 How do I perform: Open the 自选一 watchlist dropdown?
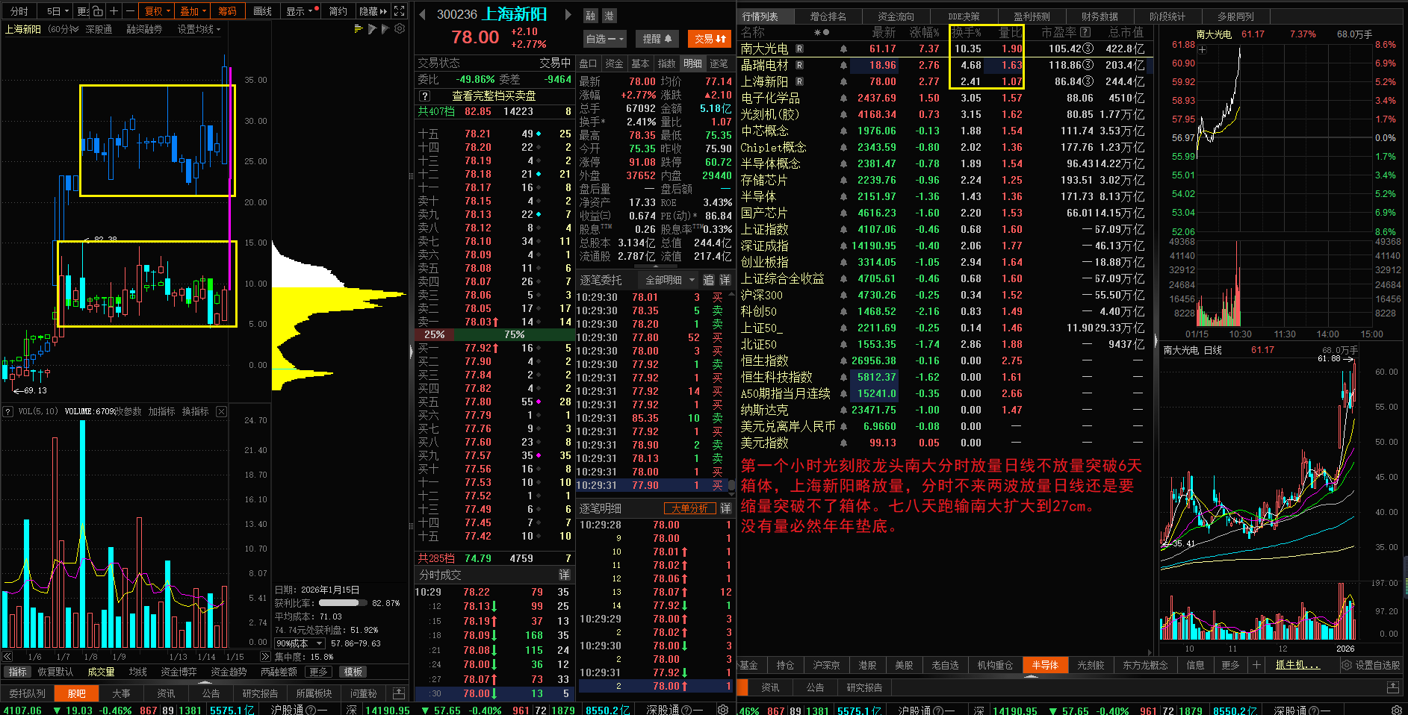(605, 39)
